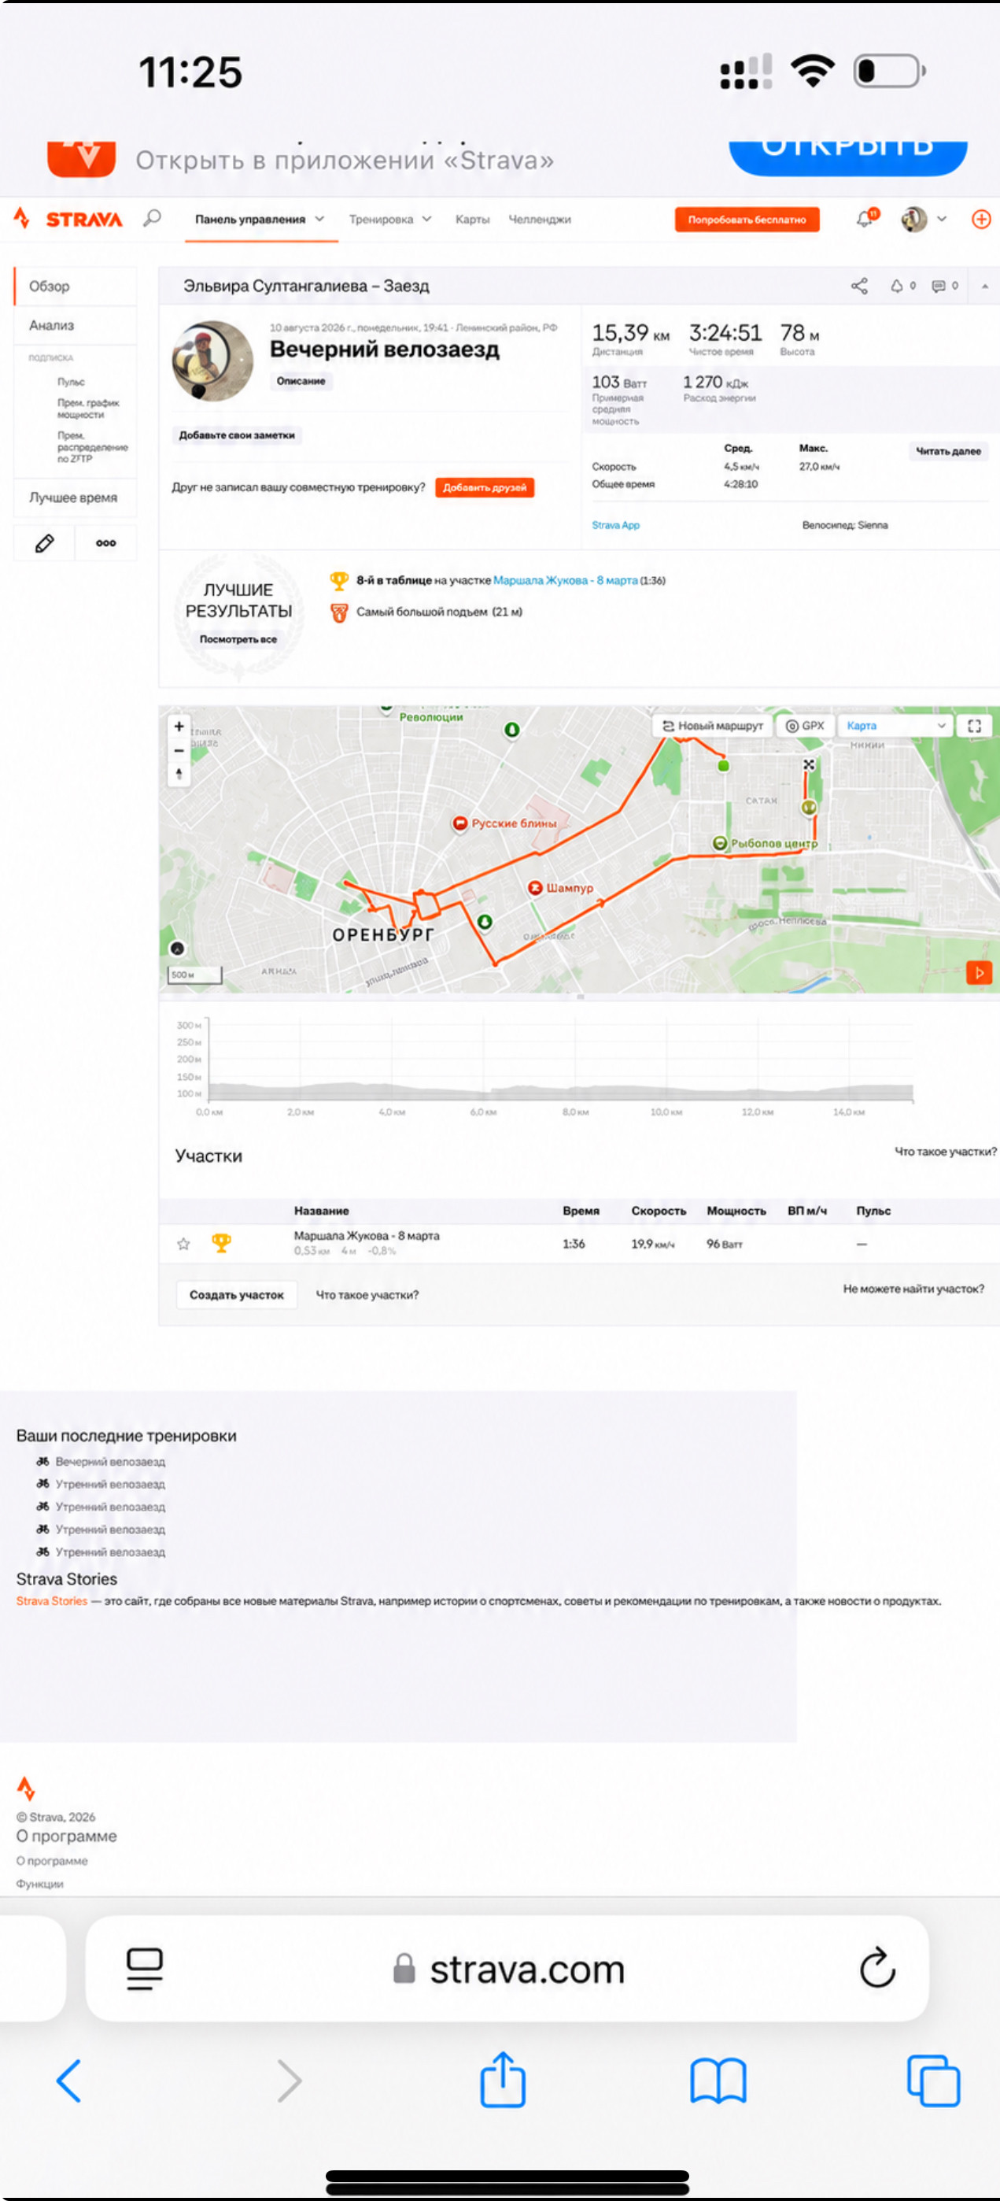
Task: Open the search magnifier icon
Action: 152,218
